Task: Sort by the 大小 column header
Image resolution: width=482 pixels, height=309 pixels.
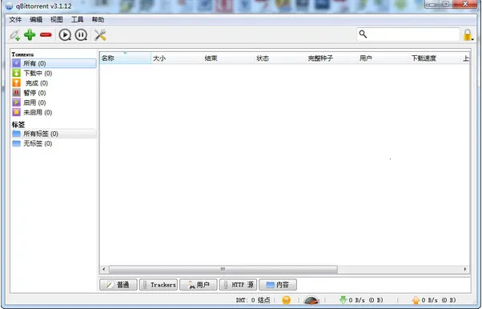Action: (177, 58)
